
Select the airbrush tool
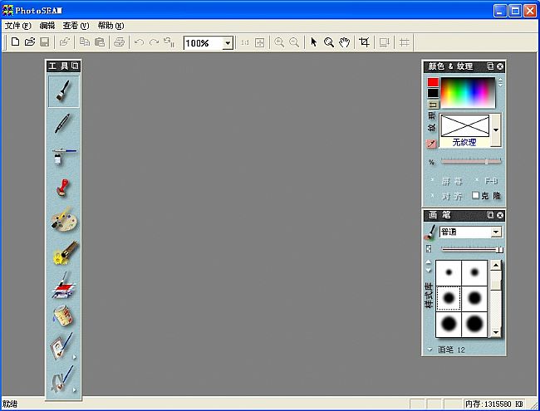64,155
